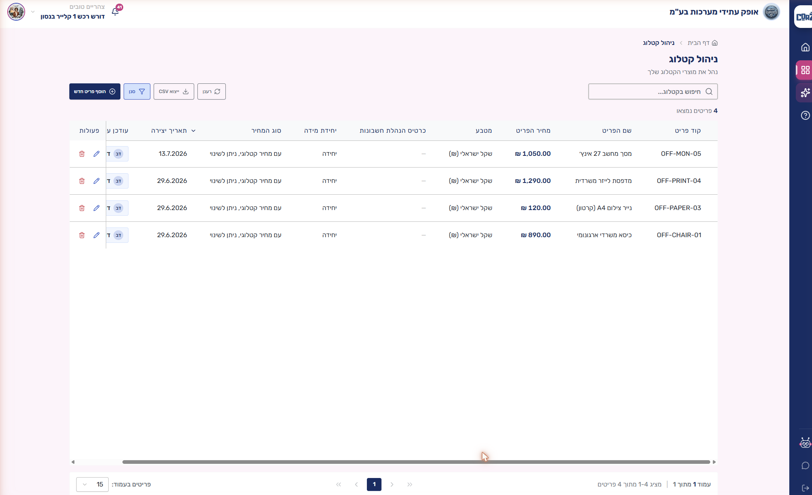Delete item OFF-CHAIR-01 with trash icon

(x=82, y=235)
